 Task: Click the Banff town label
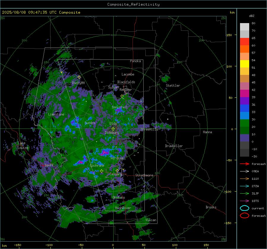(49, 165)
